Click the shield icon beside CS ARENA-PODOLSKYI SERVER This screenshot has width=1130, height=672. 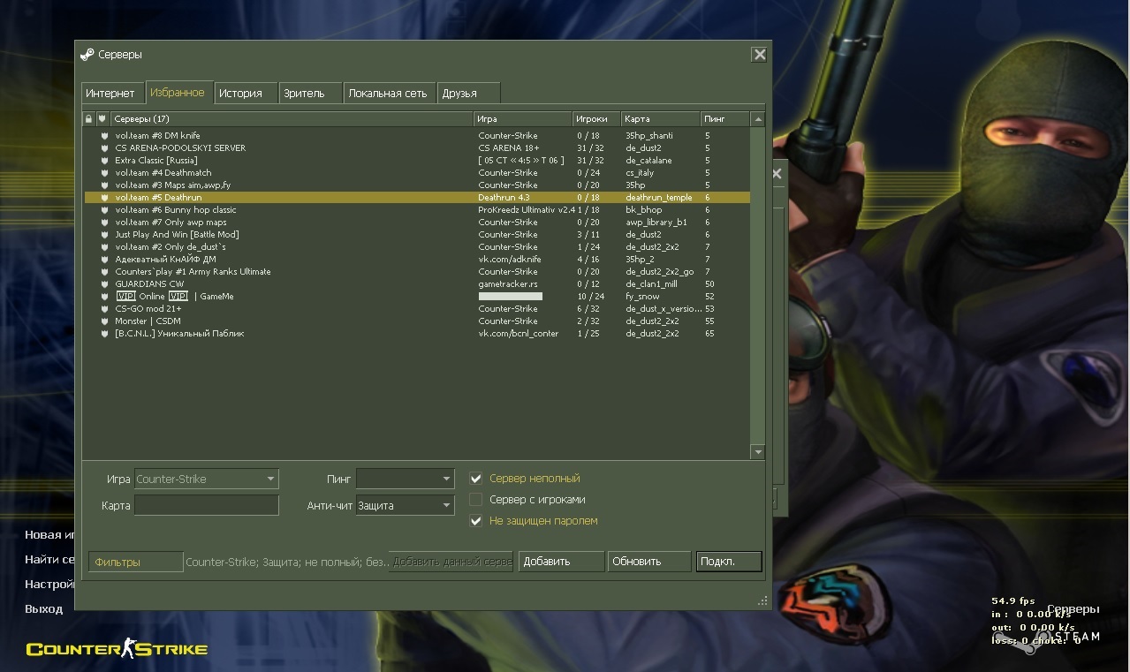(x=104, y=148)
